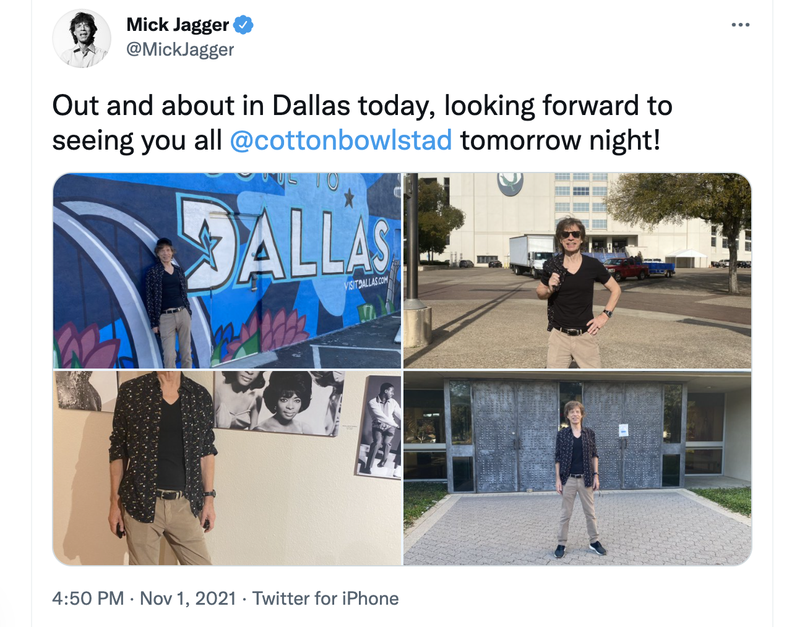Click the VISITDALLAS.COM lettering on the mural

366,284
